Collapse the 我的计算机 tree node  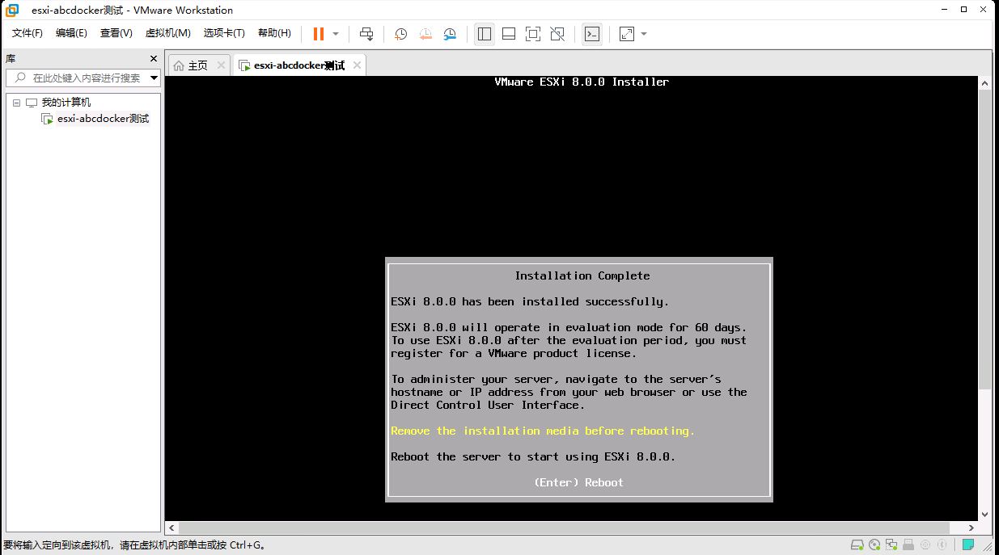(15, 103)
